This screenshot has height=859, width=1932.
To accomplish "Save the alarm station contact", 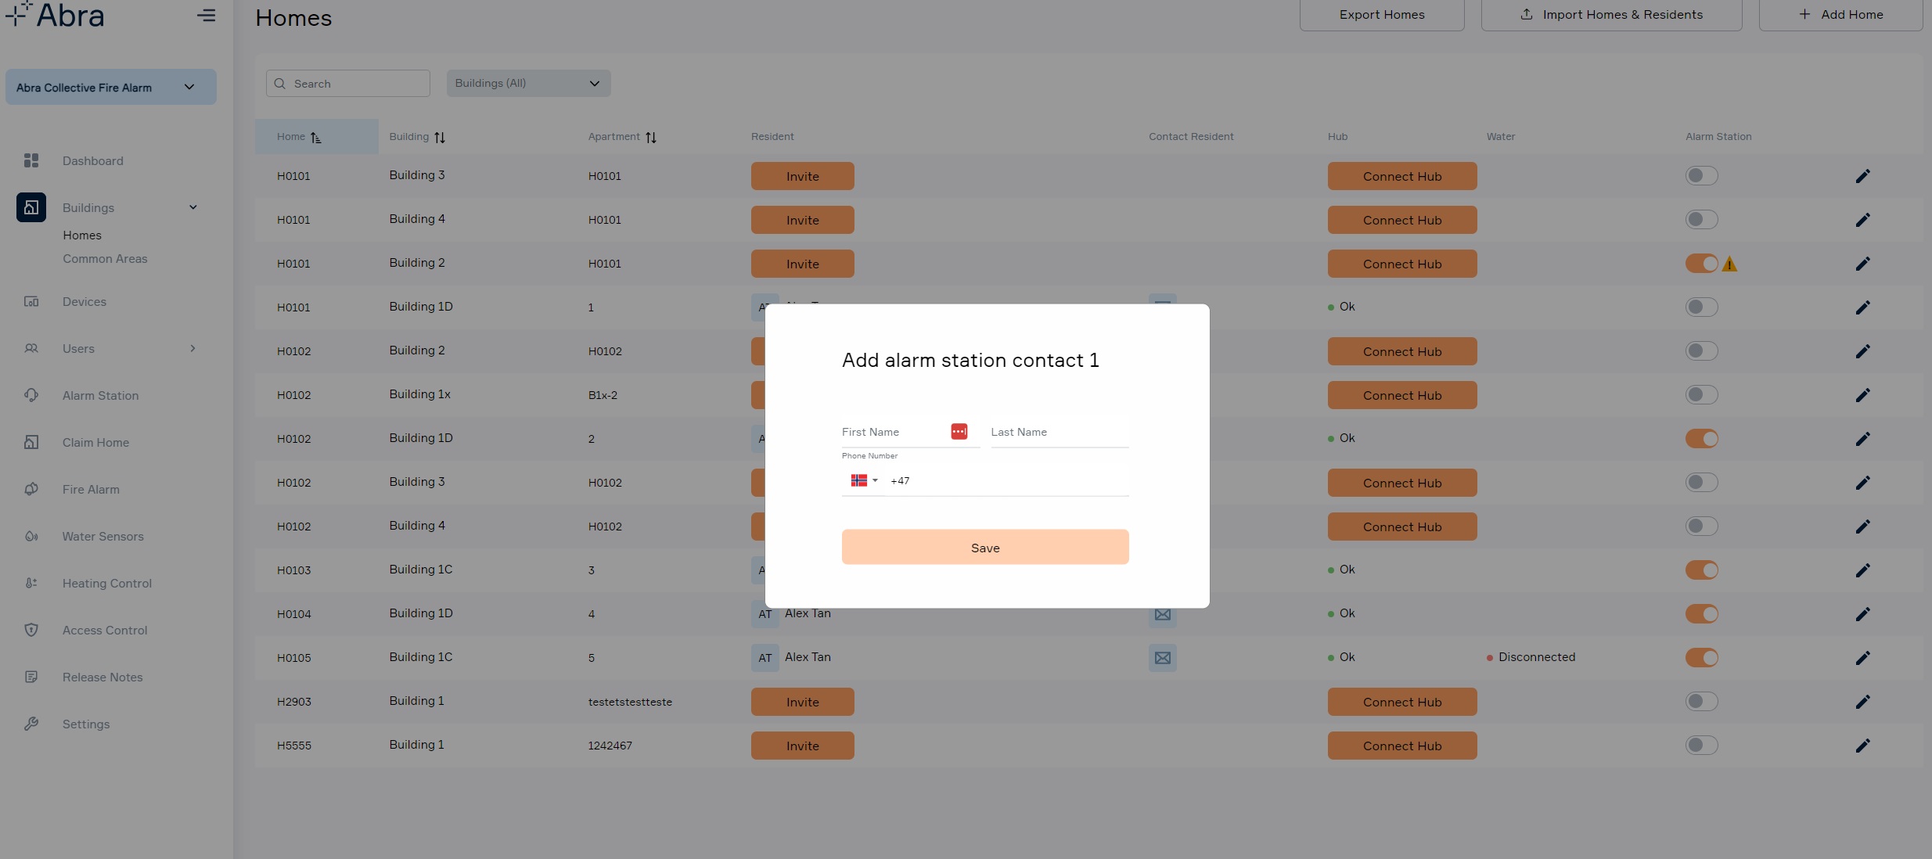I will [x=985, y=547].
